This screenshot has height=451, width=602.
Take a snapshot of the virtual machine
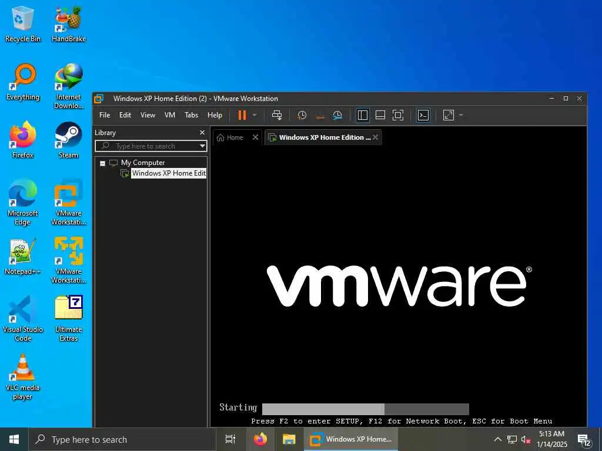(302, 115)
